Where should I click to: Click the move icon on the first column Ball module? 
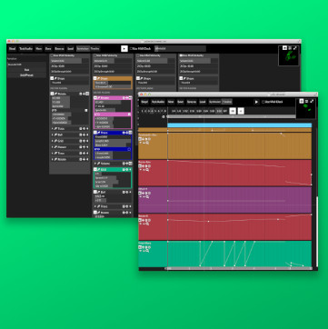click(84, 135)
